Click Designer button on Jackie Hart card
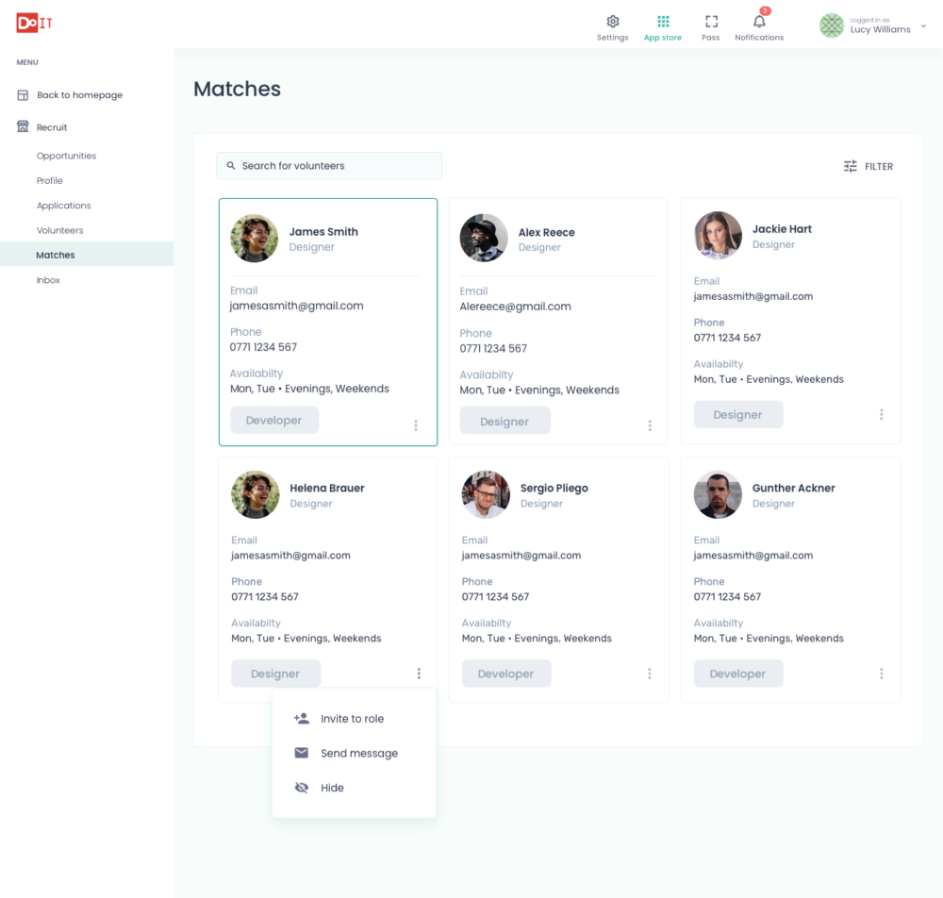 tap(737, 415)
